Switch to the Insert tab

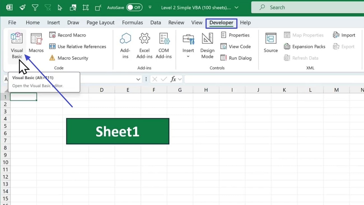[53, 23]
